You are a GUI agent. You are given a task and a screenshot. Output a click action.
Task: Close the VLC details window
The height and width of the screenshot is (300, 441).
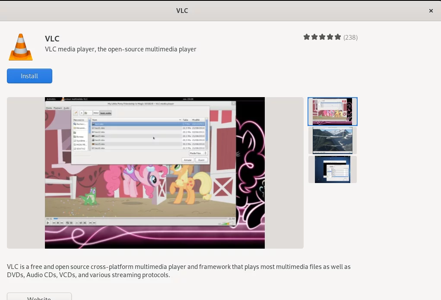(x=431, y=11)
